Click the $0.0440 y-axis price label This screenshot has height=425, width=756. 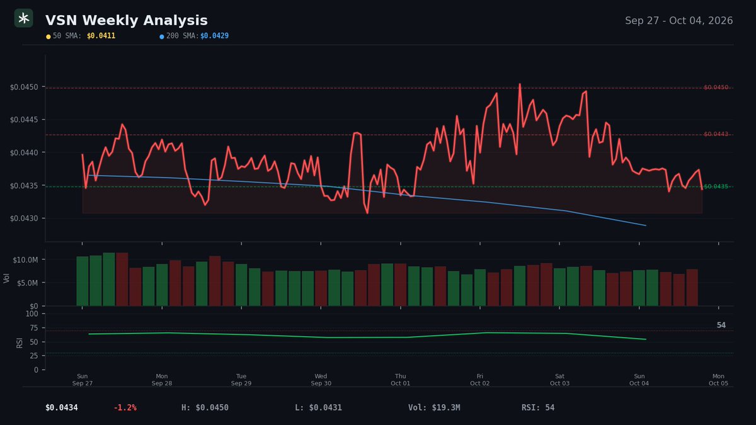pyautogui.click(x=25, y=152)
